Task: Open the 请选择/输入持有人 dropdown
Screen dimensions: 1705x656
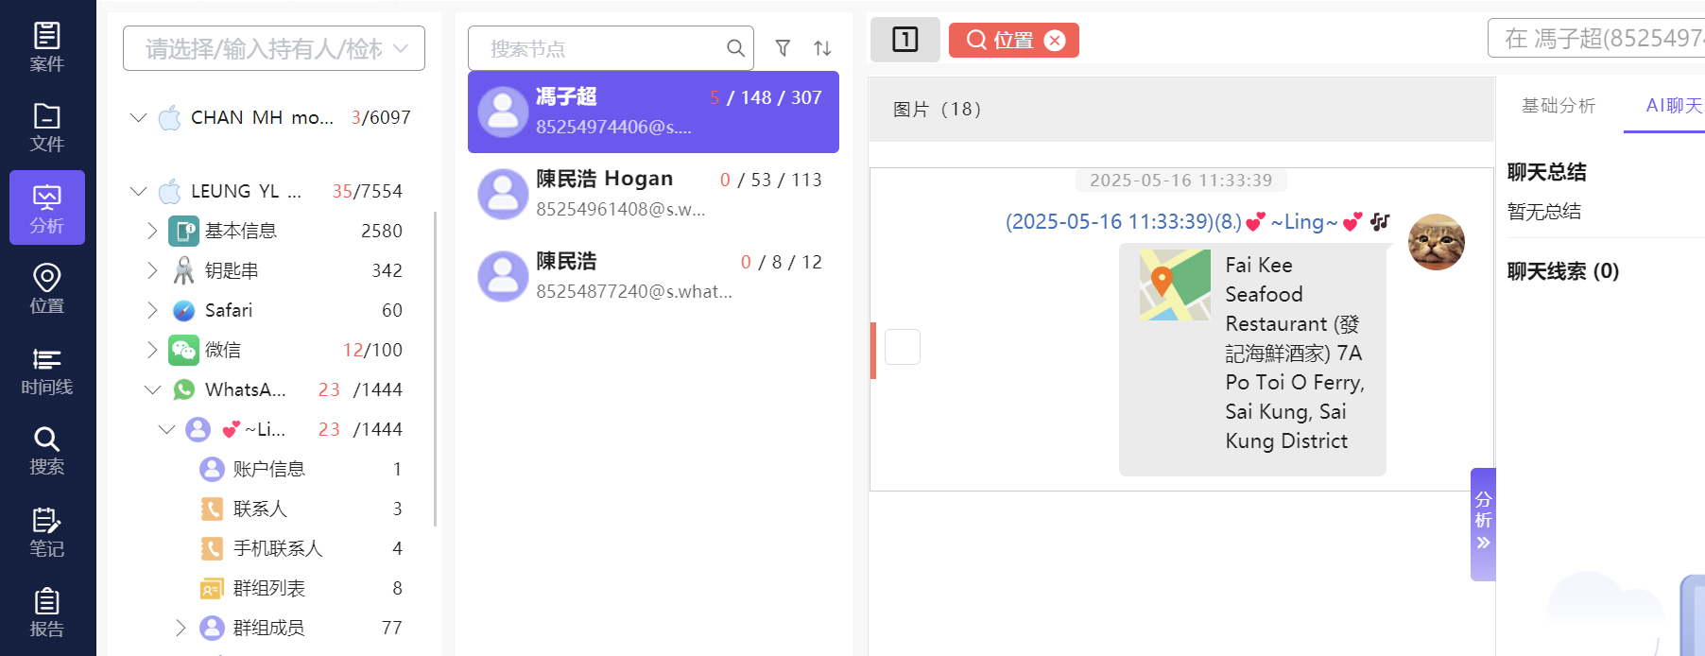Action: coord(274,48)
